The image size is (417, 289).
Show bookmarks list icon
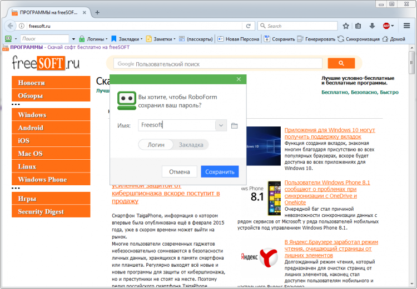tap(358, 26)
